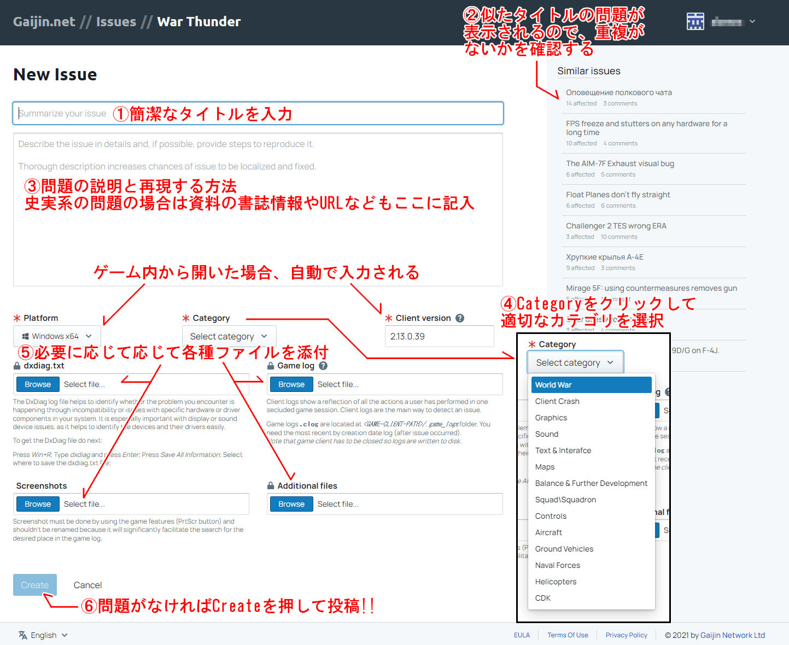Click Terms Of Use footer link

(568, 635)
